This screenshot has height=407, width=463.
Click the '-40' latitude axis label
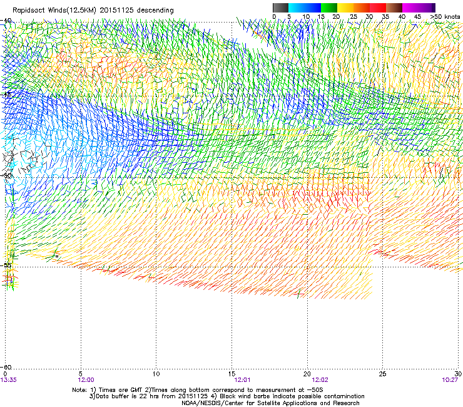click(x=6, y=21)
